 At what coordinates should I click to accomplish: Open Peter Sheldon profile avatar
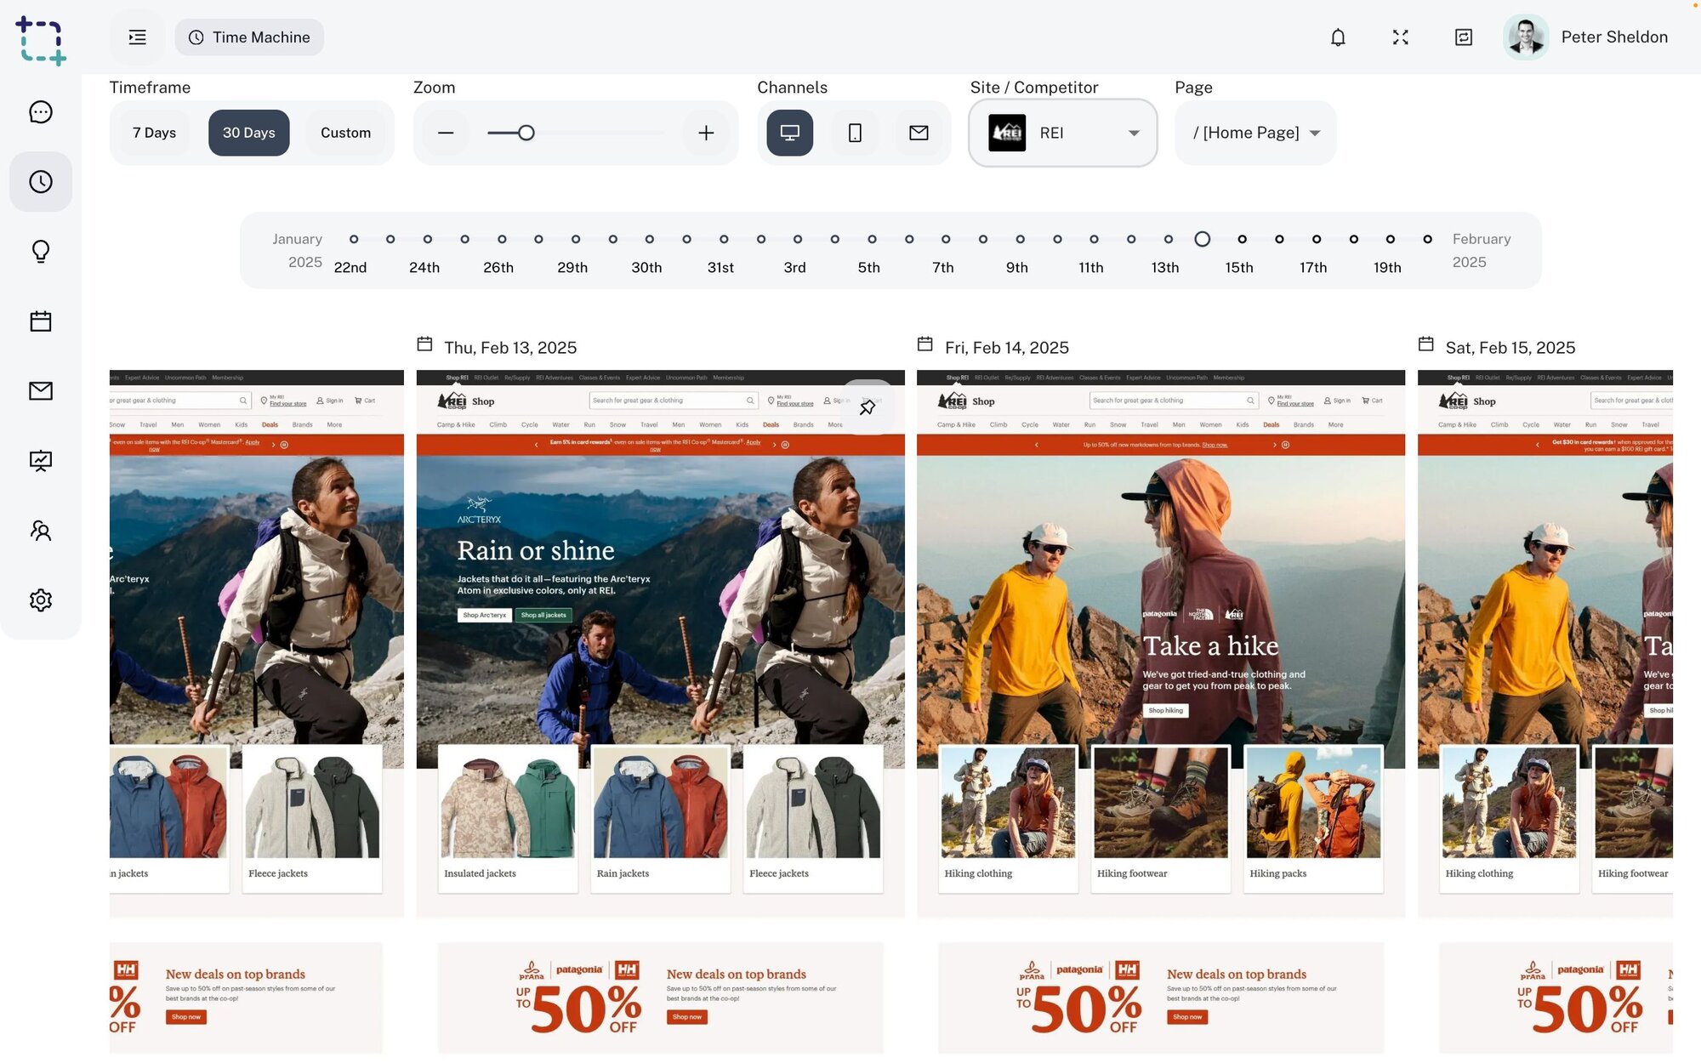pos(1526,37)
